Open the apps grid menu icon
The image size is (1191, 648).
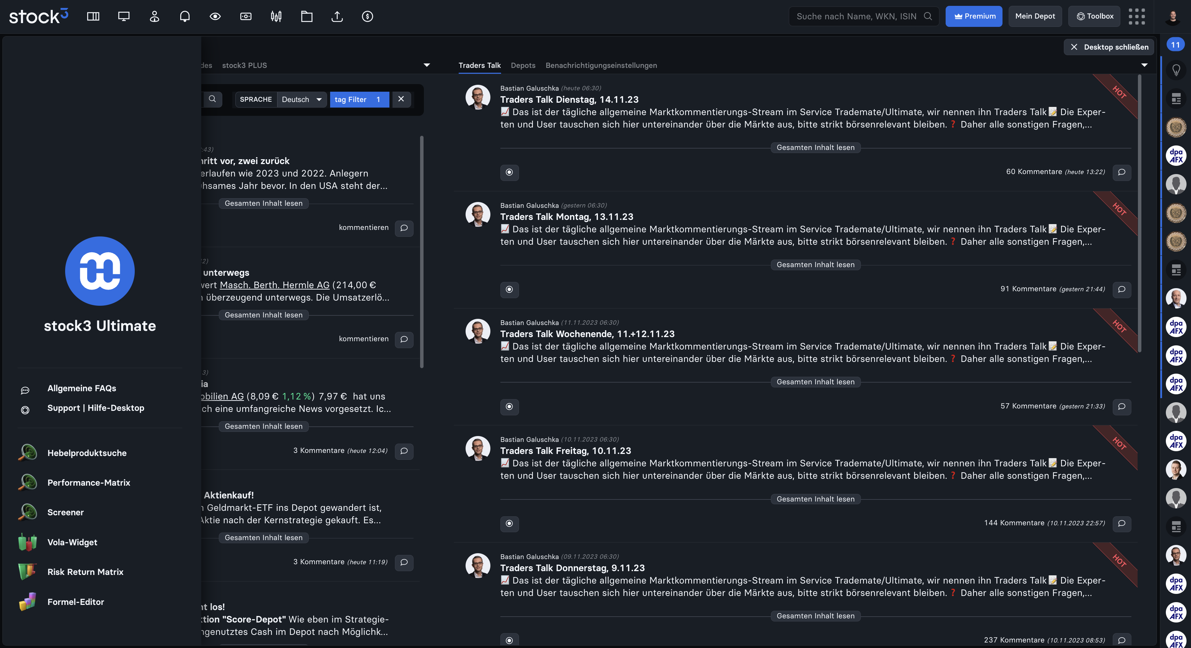tap(1137, 17)
